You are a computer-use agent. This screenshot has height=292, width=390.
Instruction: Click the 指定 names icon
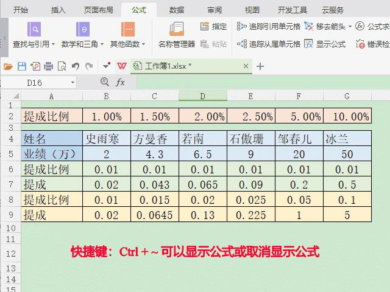click(x=205, y=26)
